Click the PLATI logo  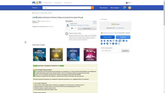[x=37, y=3]
